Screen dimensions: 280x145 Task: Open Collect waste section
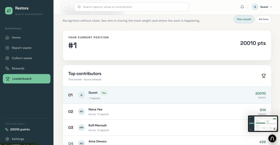(27, 58)
